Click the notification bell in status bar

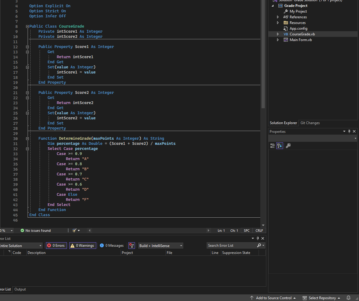point(349,298)
